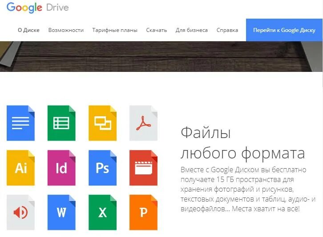
Task: Open the Возможности menu item
Action: pyautogui.click(x=66, y=30)
